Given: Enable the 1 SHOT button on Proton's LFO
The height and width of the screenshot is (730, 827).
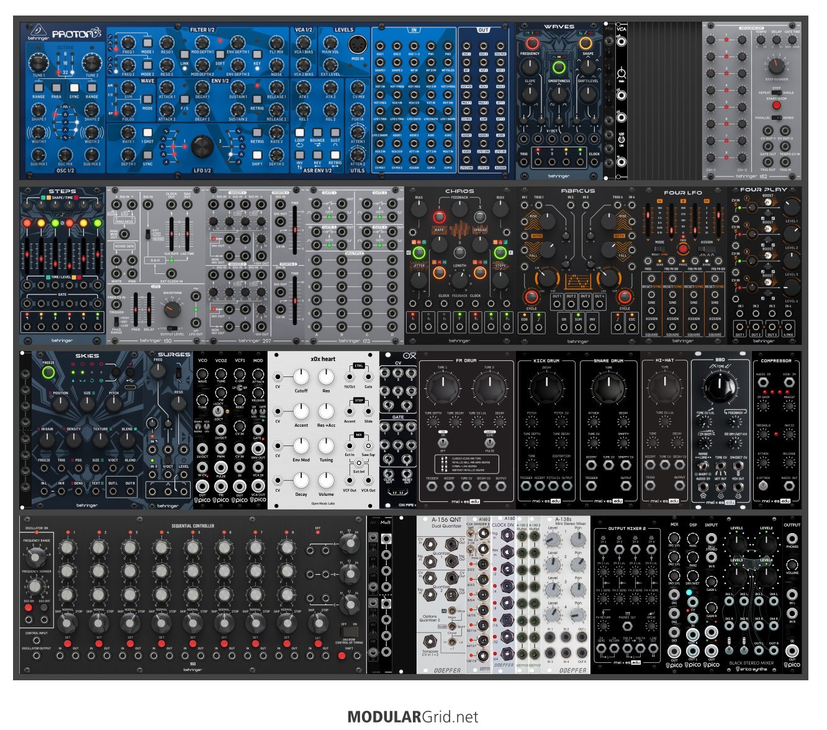Looking at the screenshot, I should [x=148, y=132].
